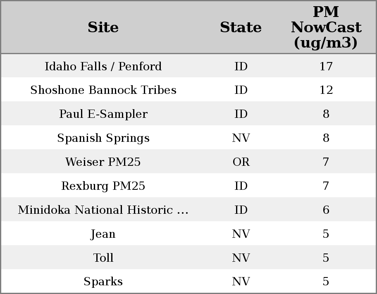Select the Sparks site row

103,282
